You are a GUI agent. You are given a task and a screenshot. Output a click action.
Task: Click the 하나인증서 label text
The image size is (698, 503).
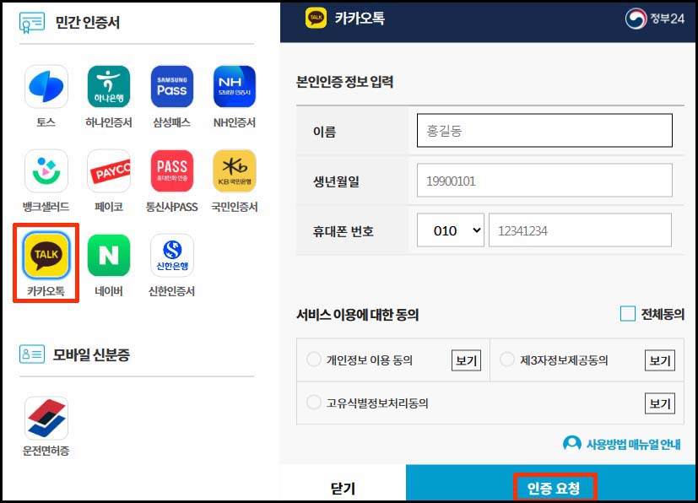click(109, 122)
